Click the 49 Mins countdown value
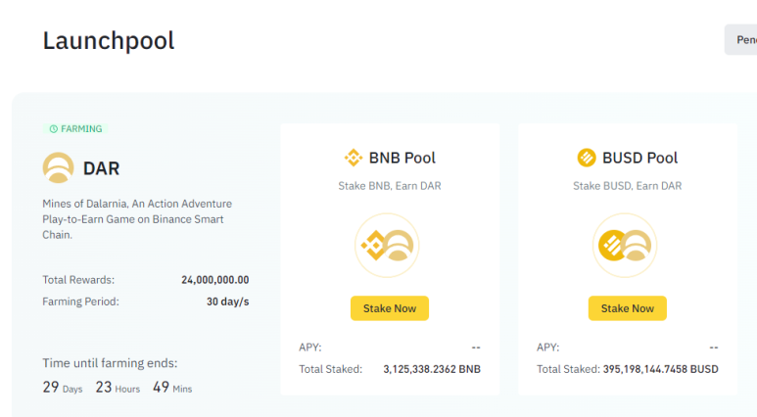Viewport: 757px width, 417px height. (172, 387)
